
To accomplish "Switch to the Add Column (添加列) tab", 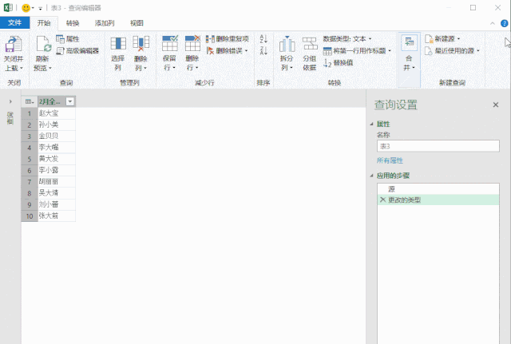I will (105, 23).
